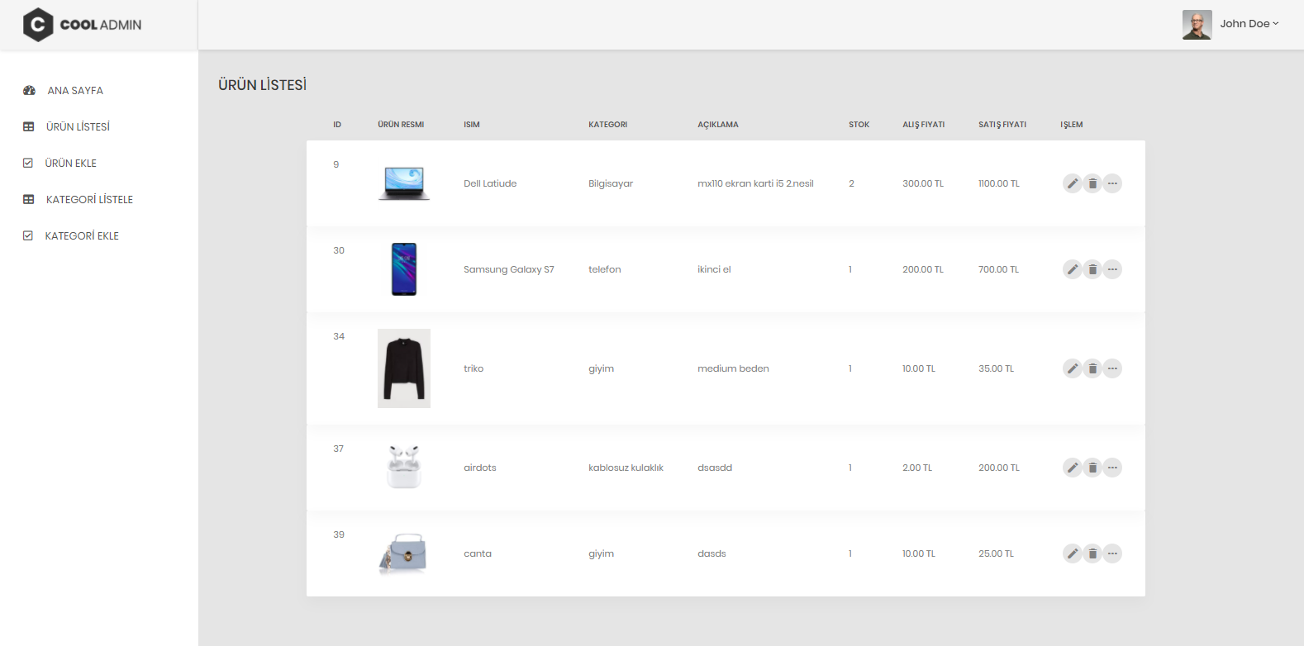Expand the John Doe account dropdown
This screenshot has width=1304, height=646.
(1249, 24)
